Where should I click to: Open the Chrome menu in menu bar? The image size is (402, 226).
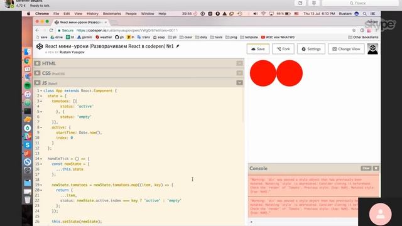[42, 14]
